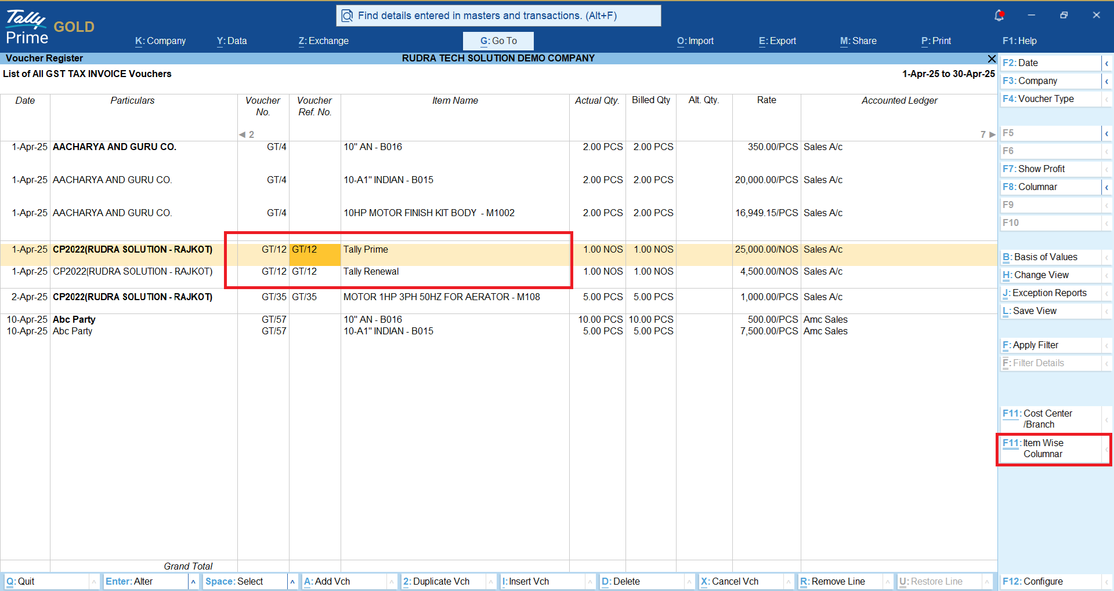Screen dimensions: 1114x591
Task: Toggle F7: Show Profit
Action: coord(1051,169)
